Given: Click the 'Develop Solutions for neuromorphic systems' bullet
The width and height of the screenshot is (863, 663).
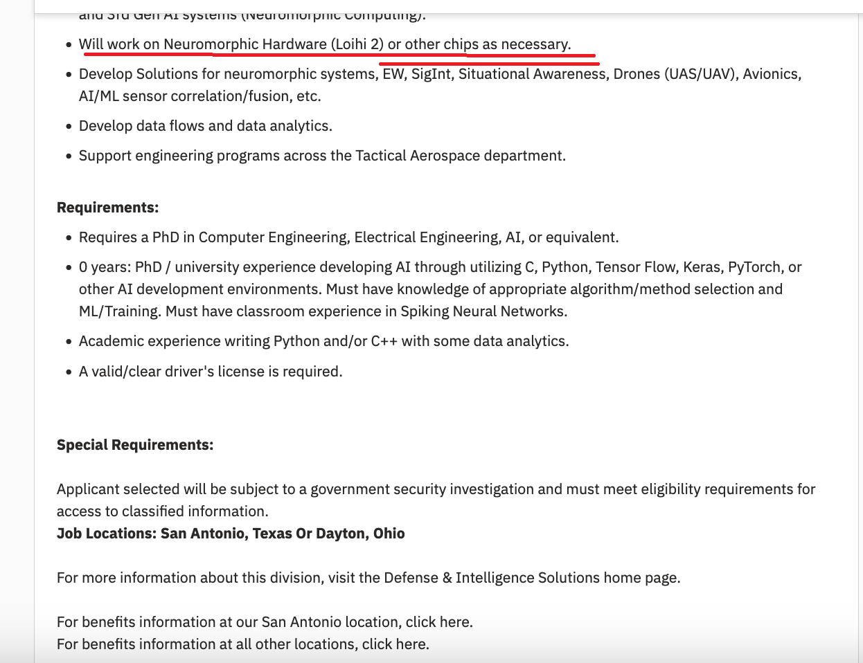Looking at the screenshot, I should tap(440, 85).
